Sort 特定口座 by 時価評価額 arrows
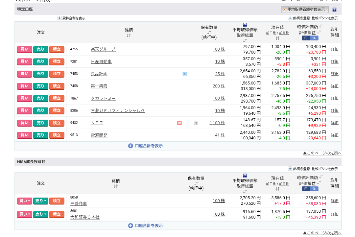 tap(321, 26)
